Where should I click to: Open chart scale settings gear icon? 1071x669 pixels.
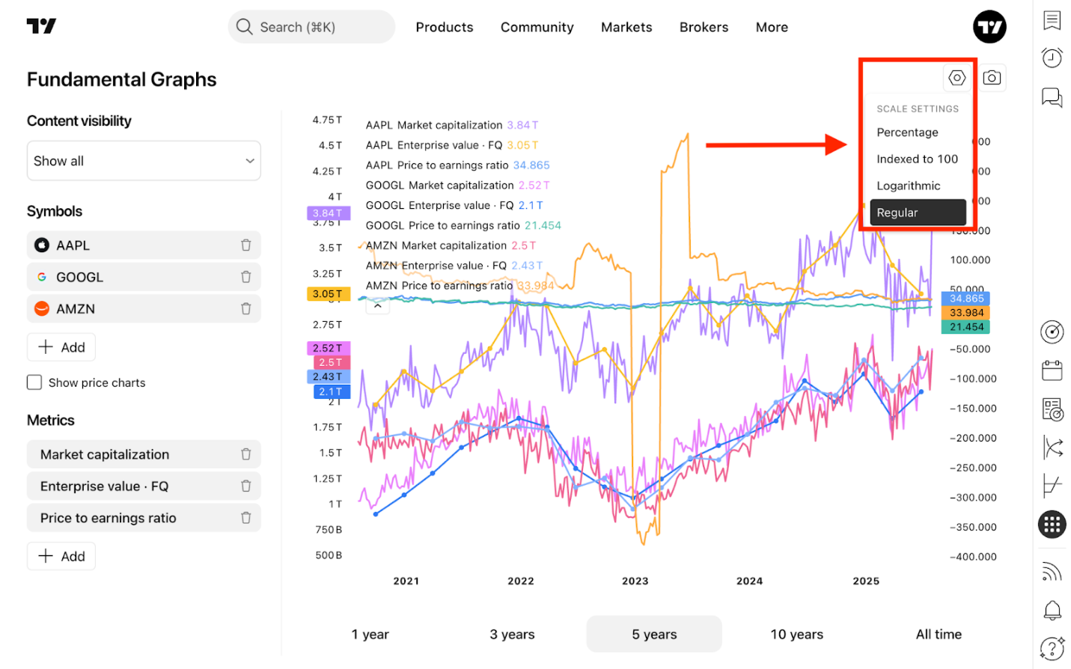click(956, 78)
